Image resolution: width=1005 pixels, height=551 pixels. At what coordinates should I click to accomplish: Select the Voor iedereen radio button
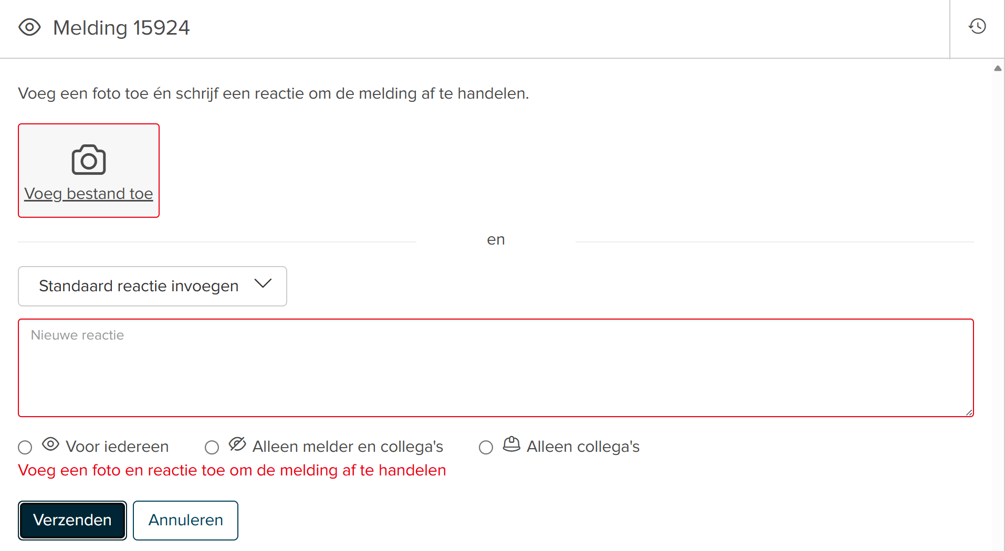pyautogui.click(x=25, y=447)
